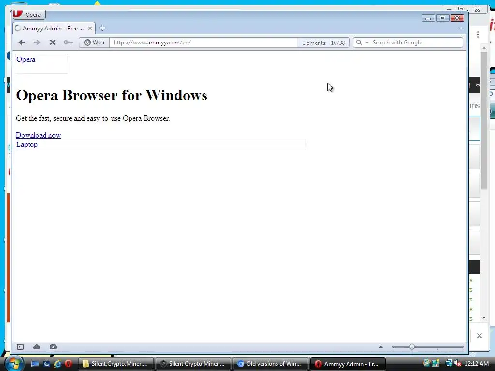
Task: Switch to Silent.Crypto.Miner folder taskbar button
Action: 116,364
